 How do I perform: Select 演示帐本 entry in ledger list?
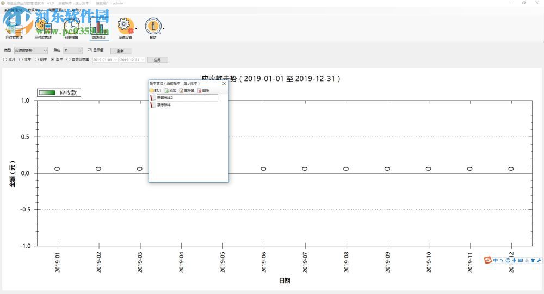pos(164,105)
